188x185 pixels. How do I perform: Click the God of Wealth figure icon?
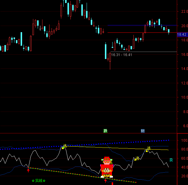coord(107,167)
